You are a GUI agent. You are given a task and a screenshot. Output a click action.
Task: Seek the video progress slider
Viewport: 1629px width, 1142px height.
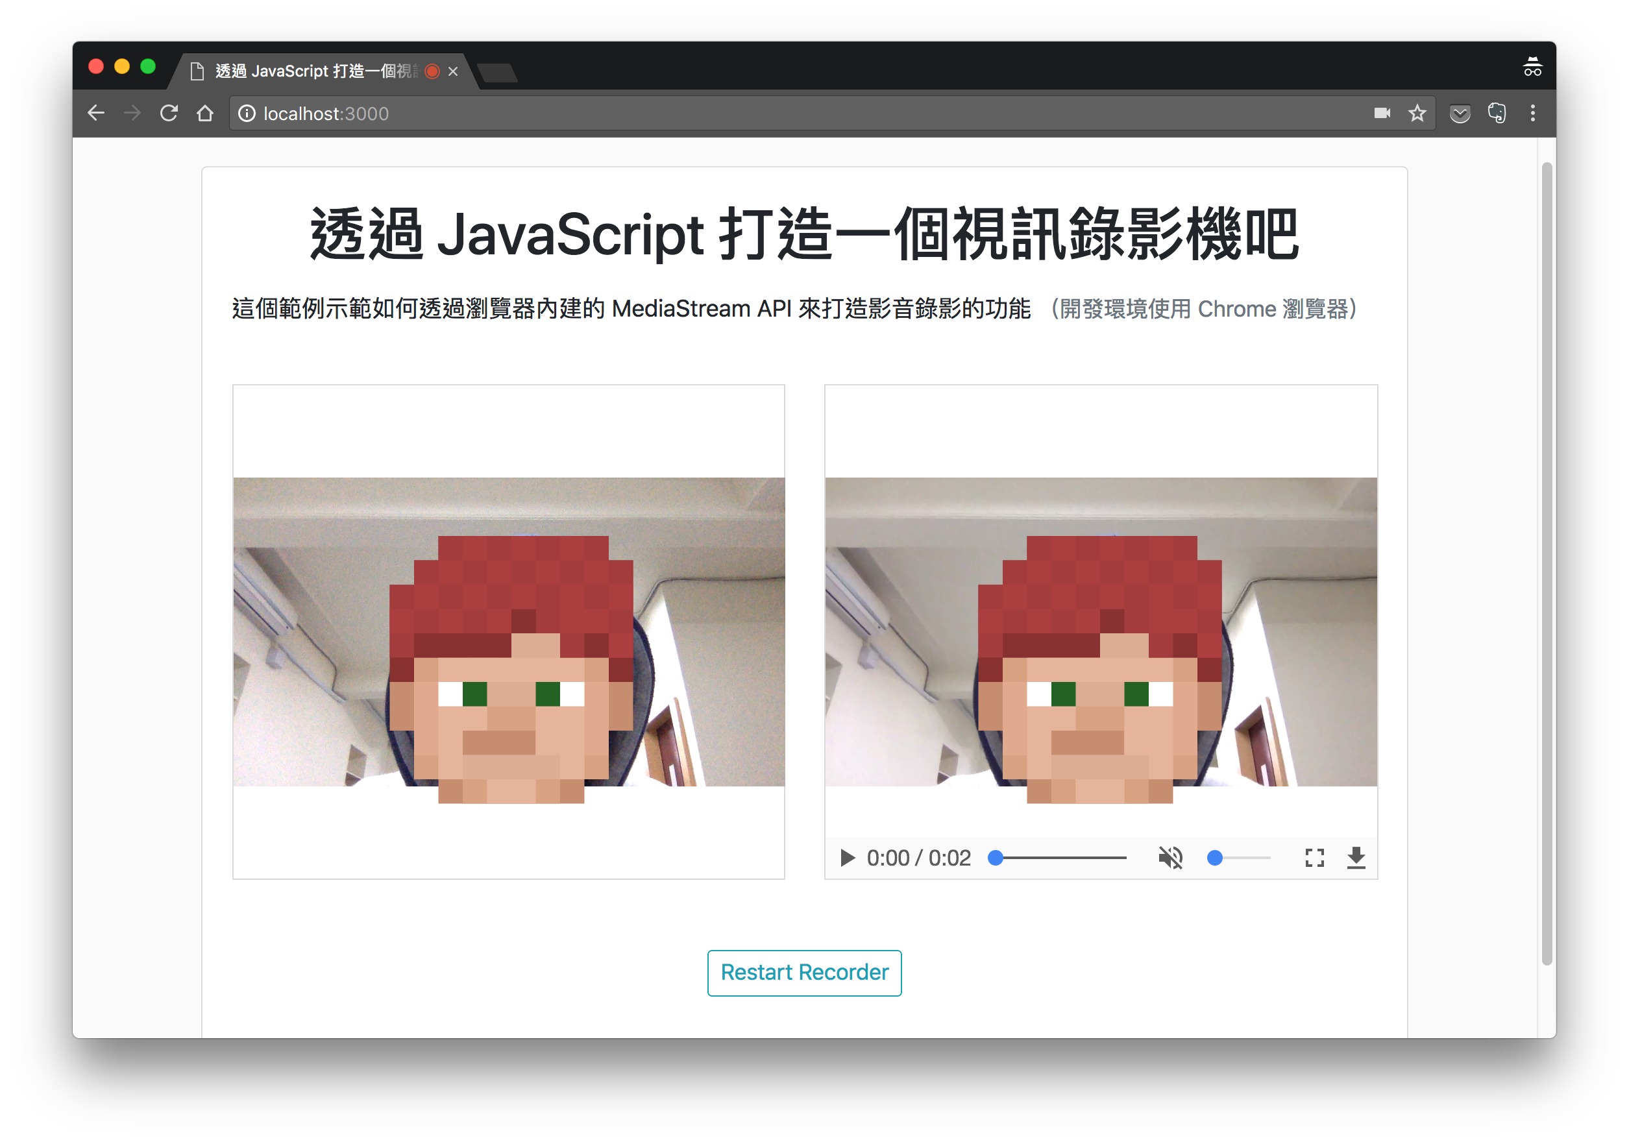coord(1057,858)
